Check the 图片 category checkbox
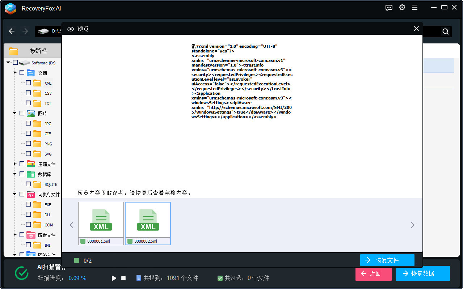 22,113
